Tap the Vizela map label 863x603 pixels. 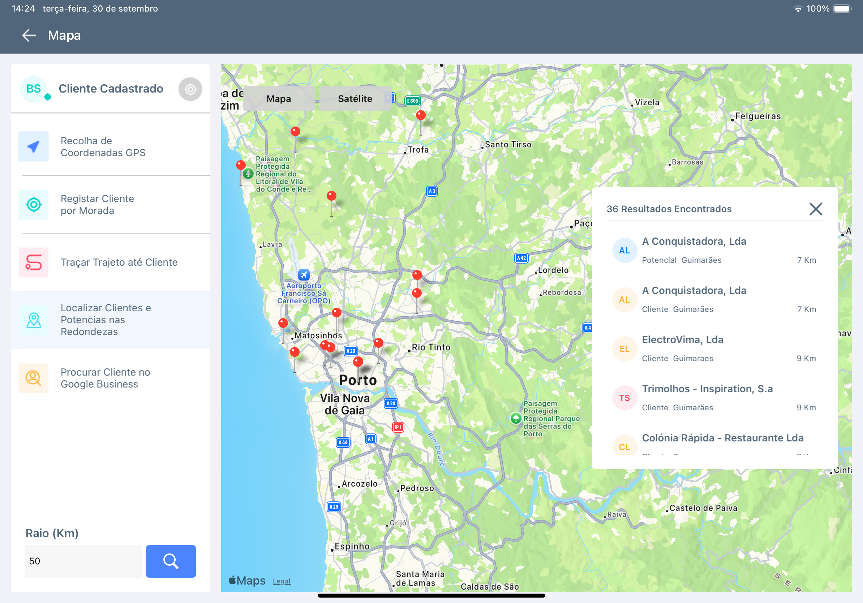[x=647, y=102]
